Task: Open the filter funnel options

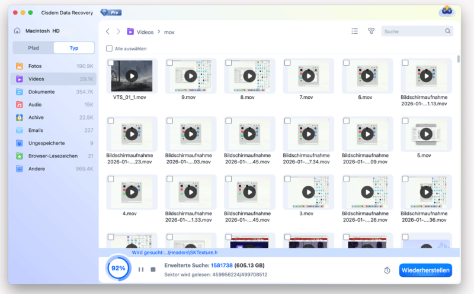Action: click(x=371, y=31)
